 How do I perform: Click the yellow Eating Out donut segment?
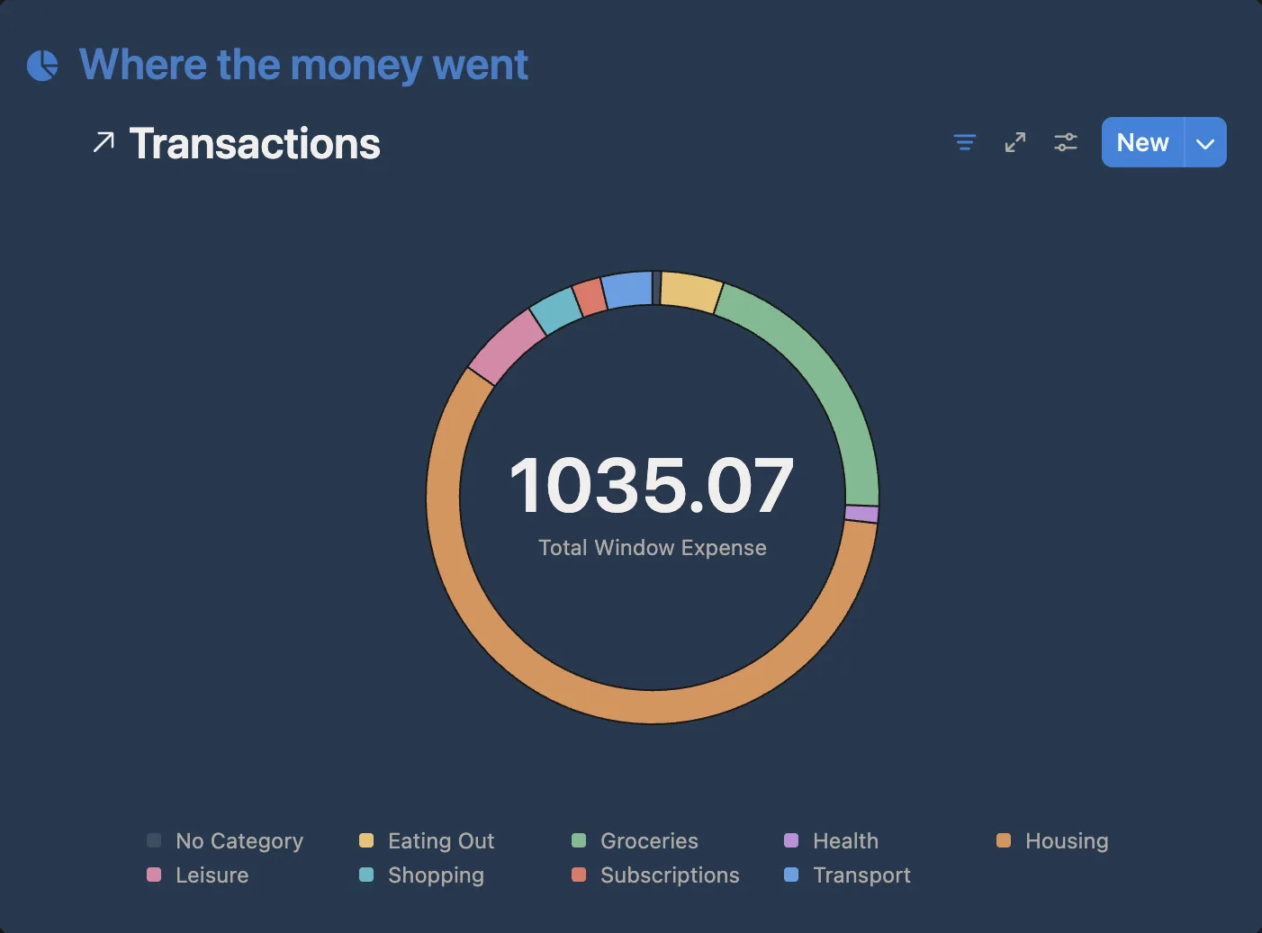[690, 292]
